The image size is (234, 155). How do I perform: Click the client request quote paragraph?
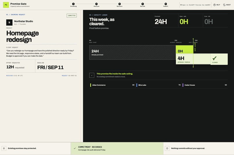40,53
